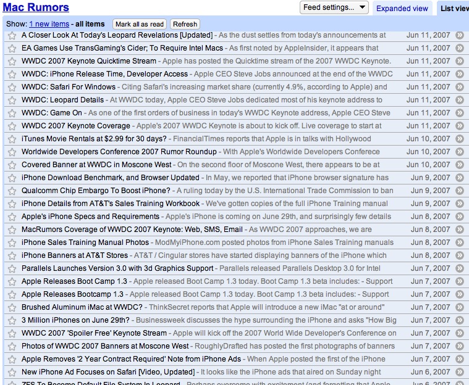Open original arrow for 'Covered Banner at WWDC'

460,165
